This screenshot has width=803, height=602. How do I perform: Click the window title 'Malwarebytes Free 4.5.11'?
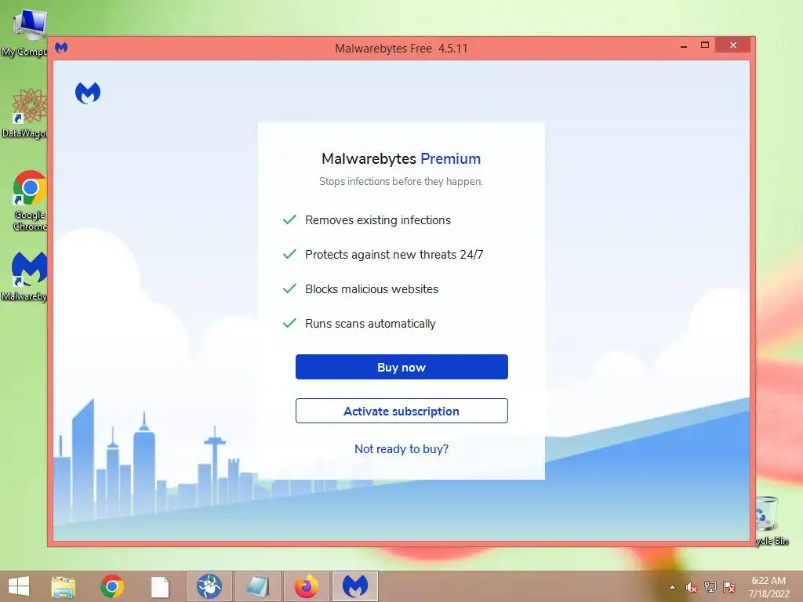(x=401, y=48)
